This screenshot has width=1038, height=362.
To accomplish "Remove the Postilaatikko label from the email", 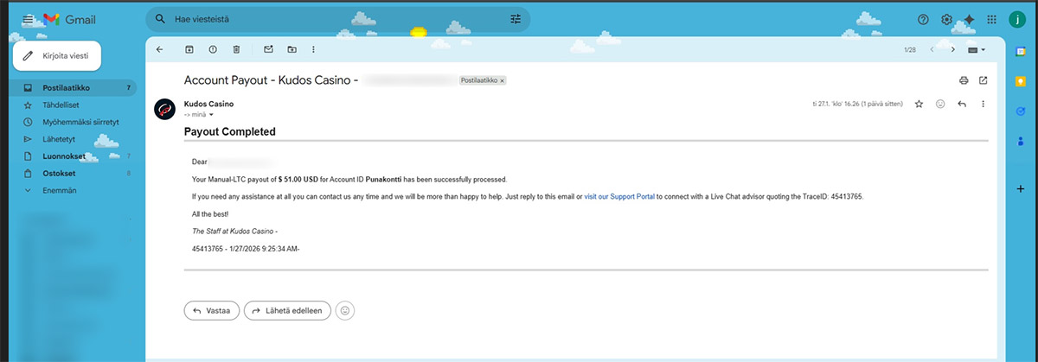I will (x=503, y=80).
